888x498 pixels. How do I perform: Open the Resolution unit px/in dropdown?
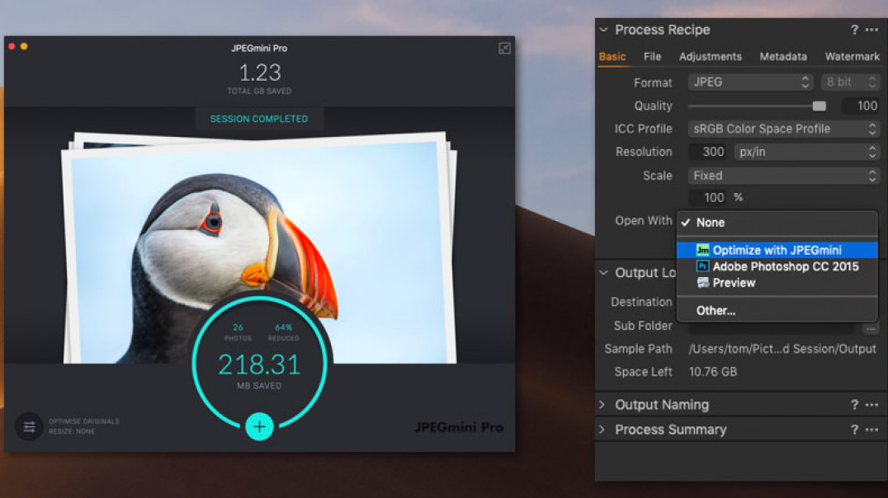tap(807, 152)
